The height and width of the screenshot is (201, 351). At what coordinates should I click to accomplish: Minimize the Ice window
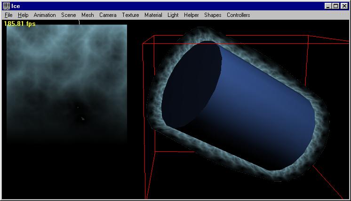coord(328,6)
